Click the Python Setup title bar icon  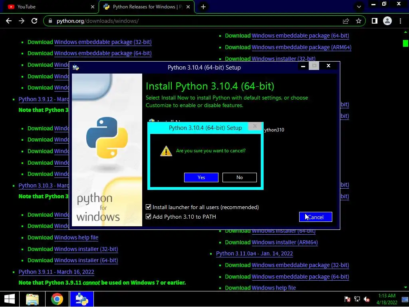(x=75, y=67)
